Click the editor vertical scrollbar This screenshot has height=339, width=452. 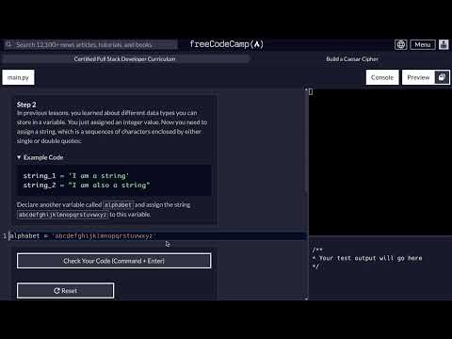pyautogui.click(x=306, y=141)
